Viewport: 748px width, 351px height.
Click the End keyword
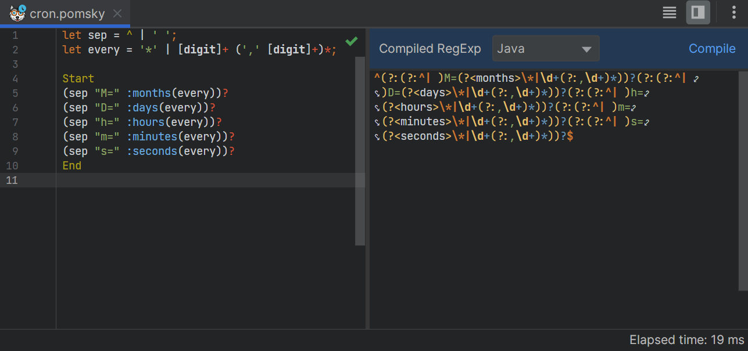[72, 166]
